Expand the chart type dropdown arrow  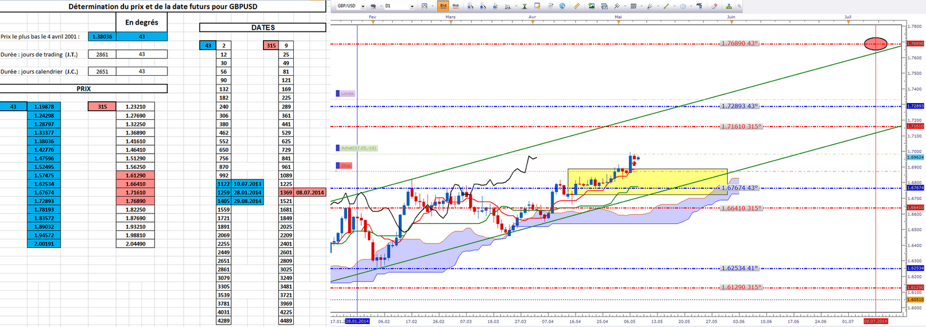(433, 6)
